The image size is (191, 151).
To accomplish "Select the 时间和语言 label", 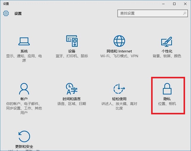I will click(72, 99).
